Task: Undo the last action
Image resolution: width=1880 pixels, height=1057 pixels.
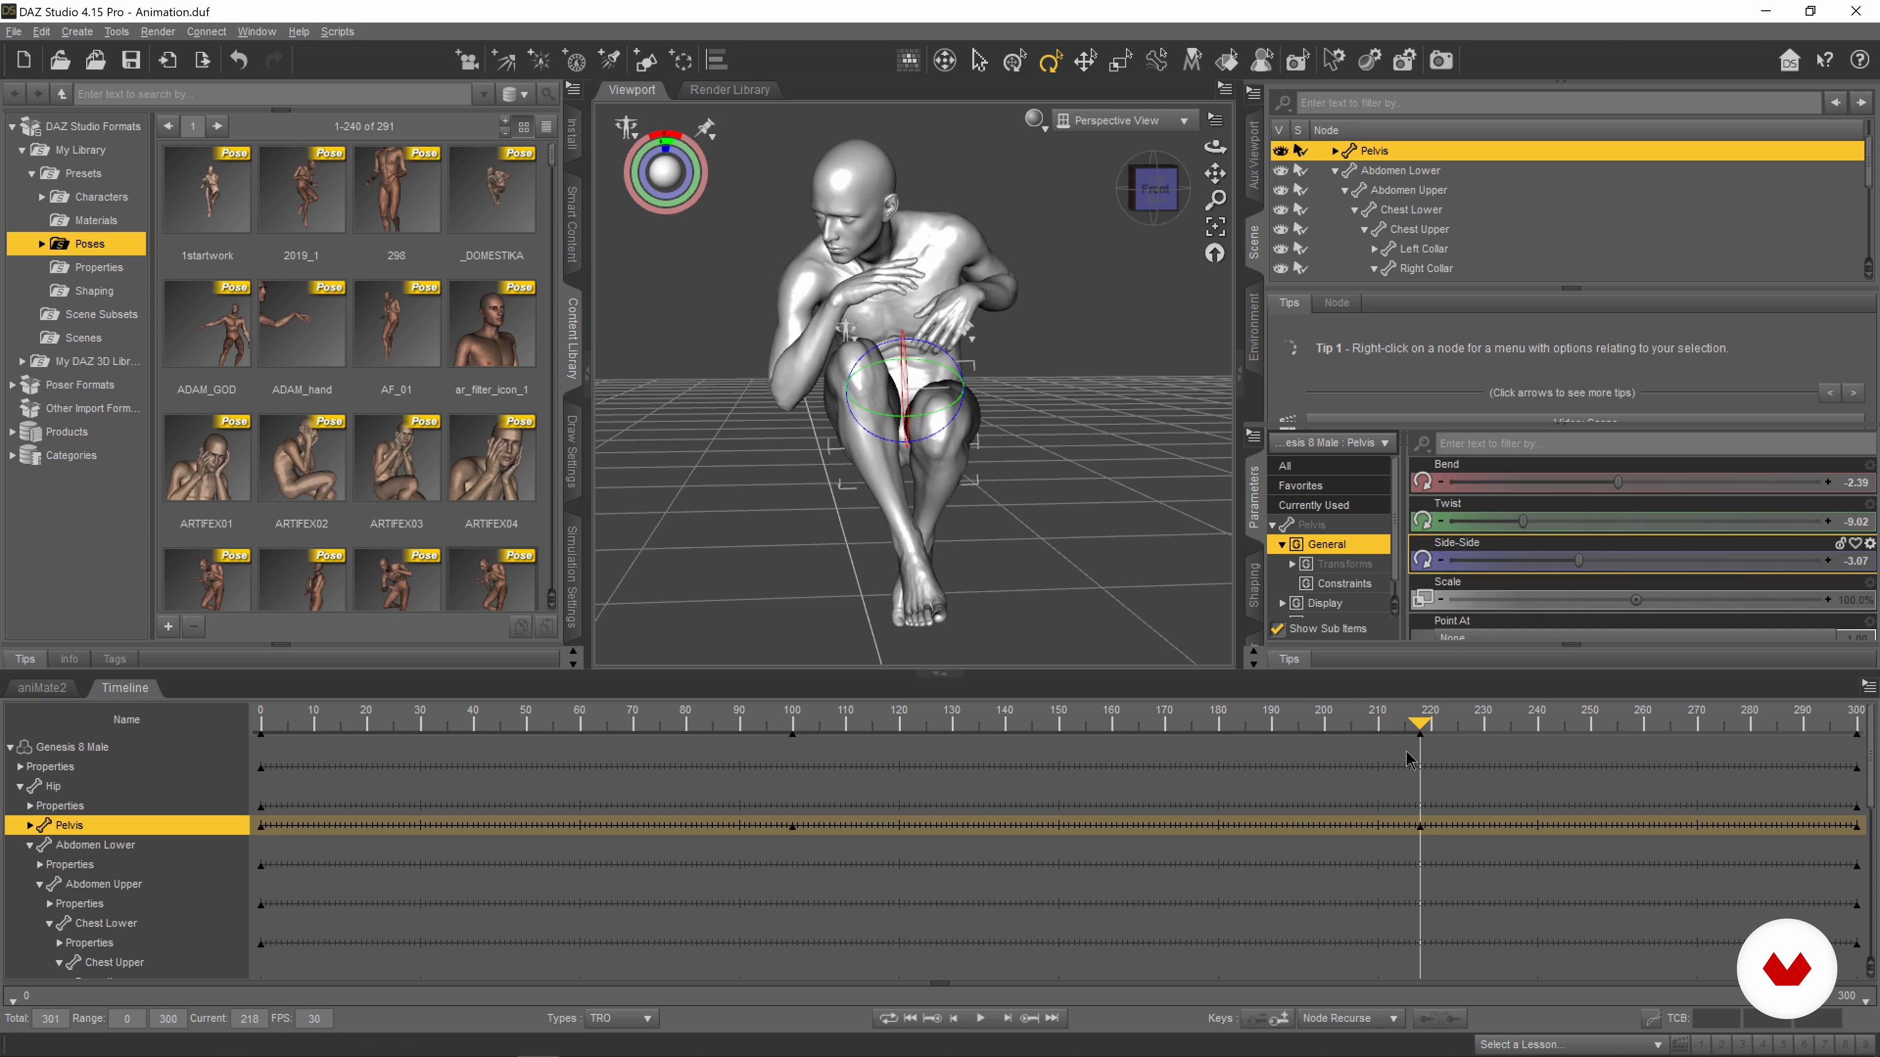Action: click(x=238, y=60)
